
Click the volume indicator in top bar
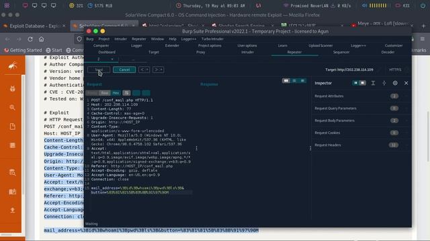[x=375, y=5]
